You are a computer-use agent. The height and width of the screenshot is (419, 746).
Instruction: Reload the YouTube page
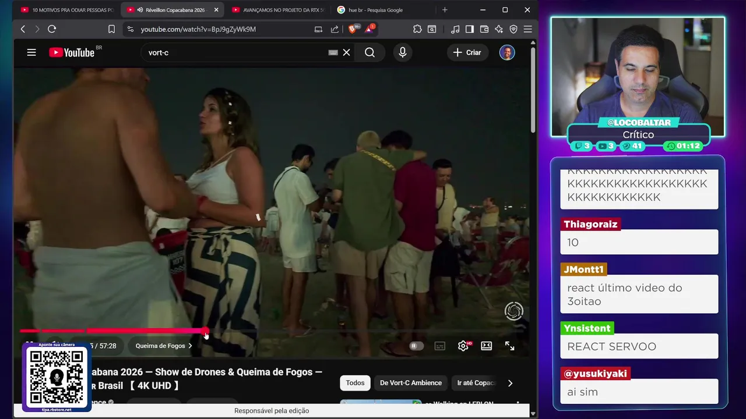(x=52, y=29)
